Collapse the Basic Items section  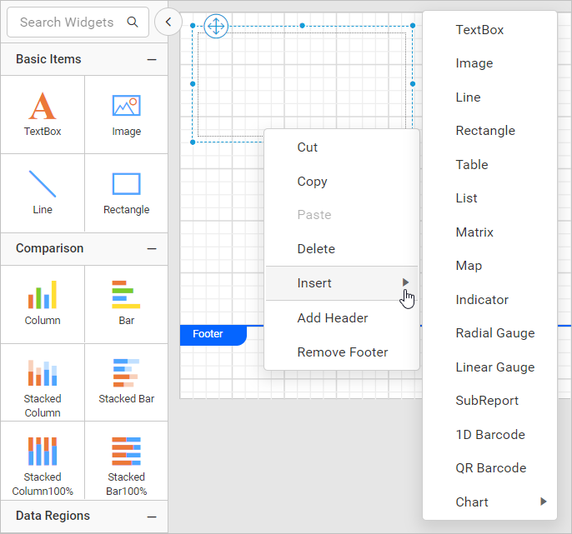pos(152,59)
